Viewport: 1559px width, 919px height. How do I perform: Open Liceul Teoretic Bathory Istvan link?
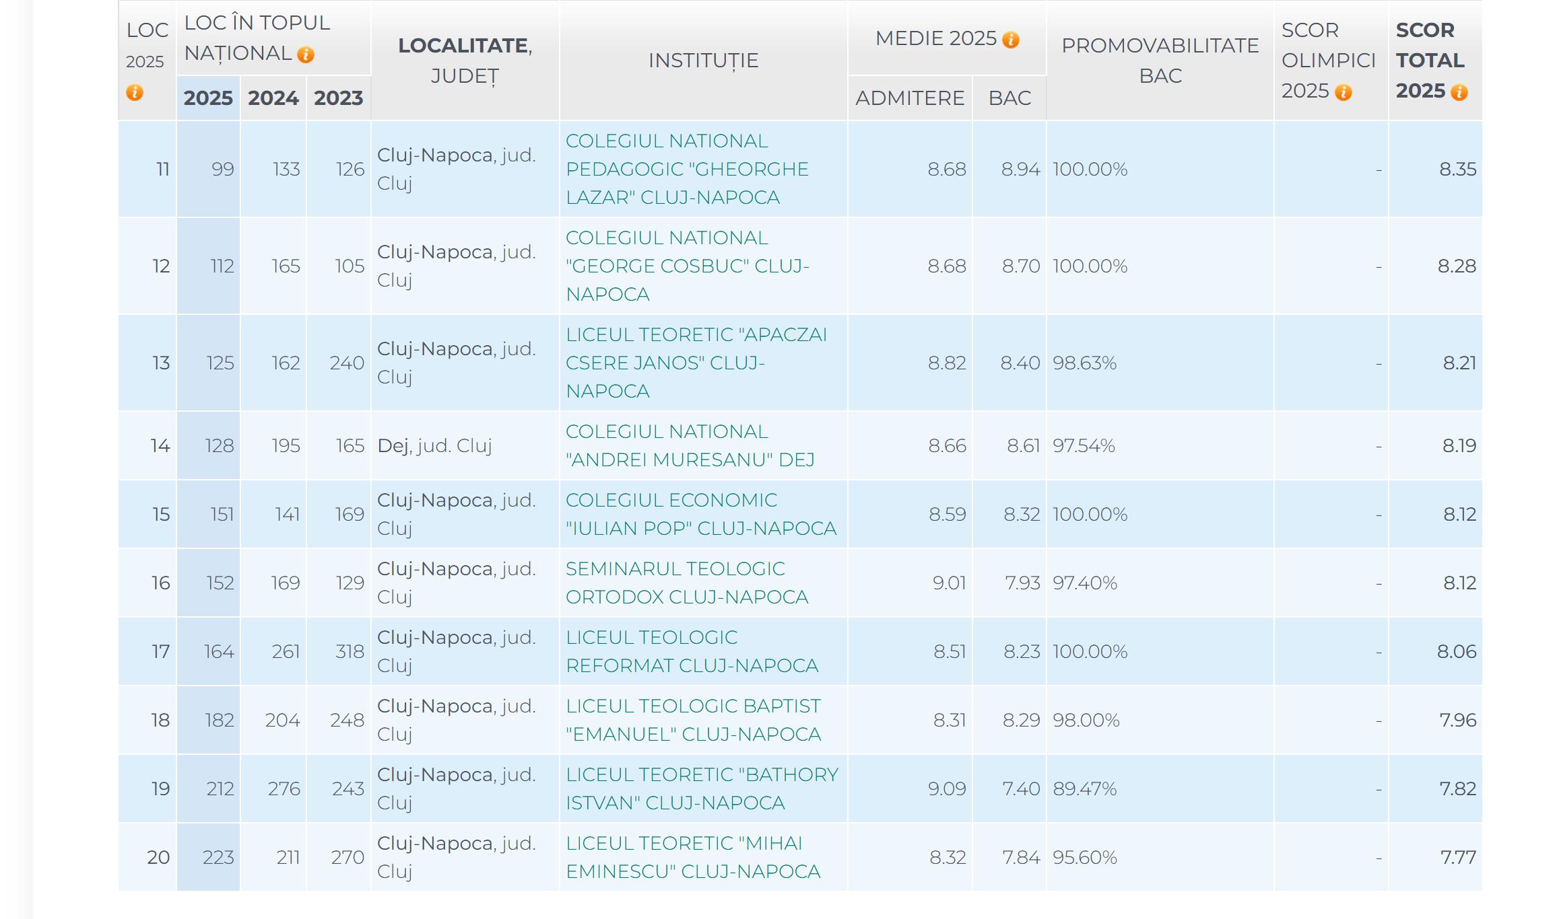pos(701,788)
